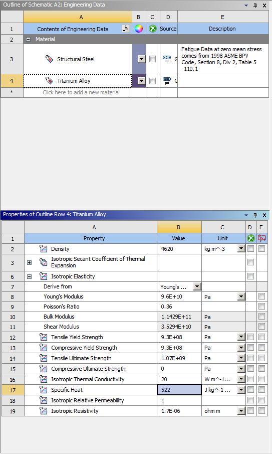
Task: Click the Structural Steel material tag icon
Action: [x=49, y=59]
